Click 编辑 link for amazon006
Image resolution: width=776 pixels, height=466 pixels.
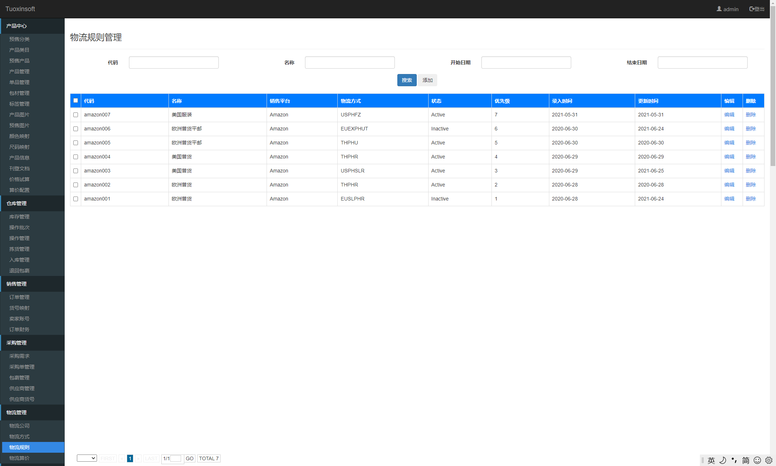pyautogui.click(x=729, y=129)
